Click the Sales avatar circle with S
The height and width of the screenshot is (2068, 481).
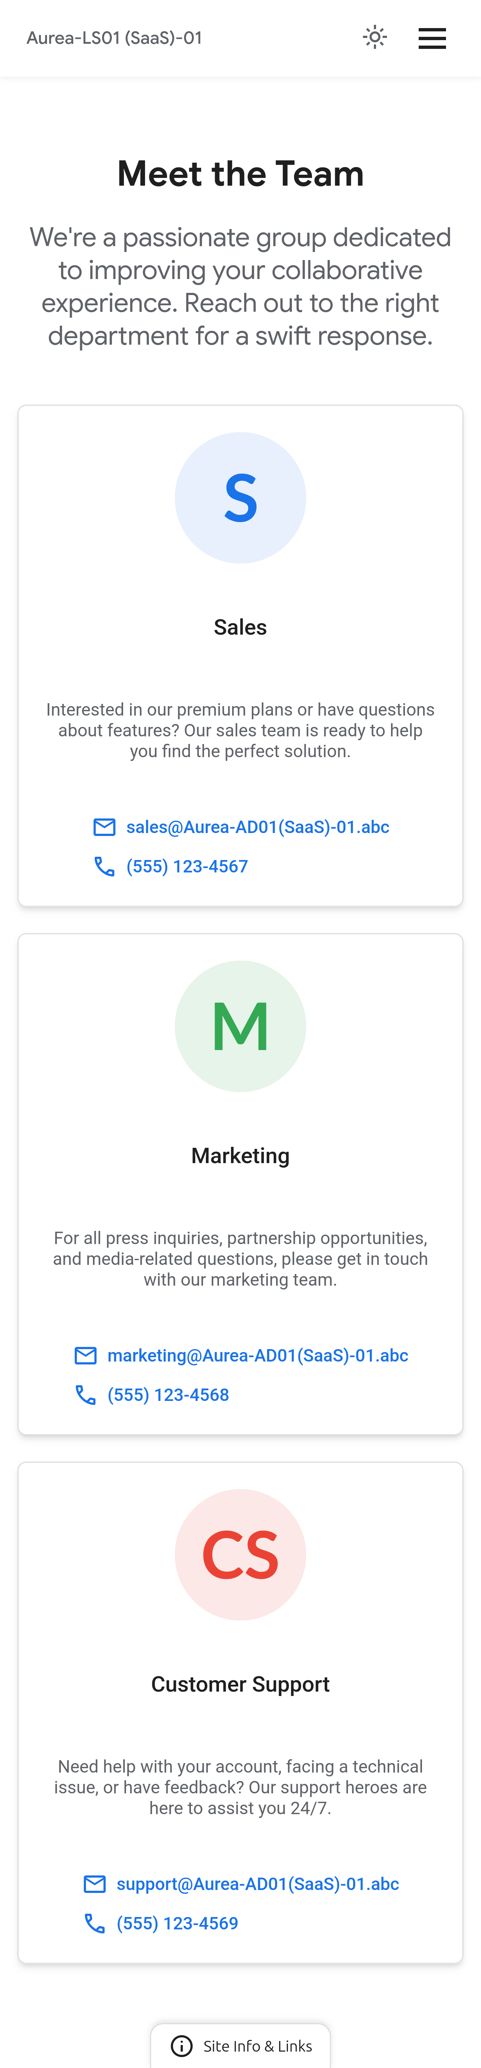pyautogui.click(x=240, y=498)
